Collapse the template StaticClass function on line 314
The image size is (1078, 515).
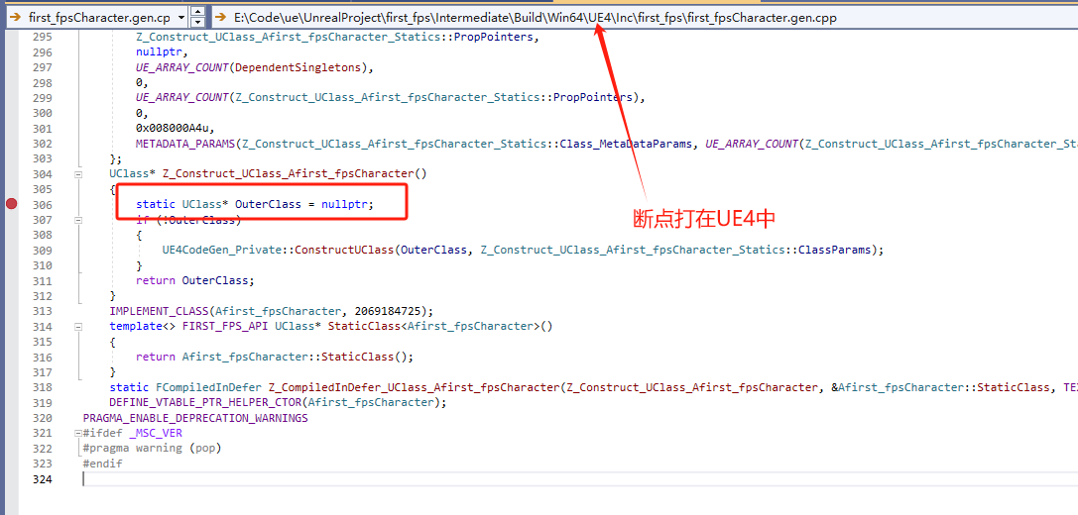click(79, 326)
